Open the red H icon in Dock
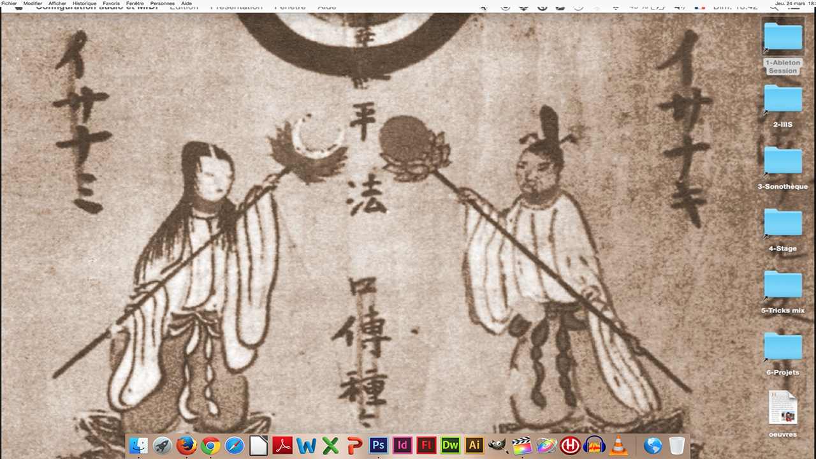The image size is (816, 459). click(570, 446)
